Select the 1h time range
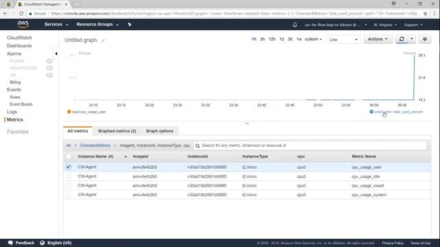 point(254,39)
